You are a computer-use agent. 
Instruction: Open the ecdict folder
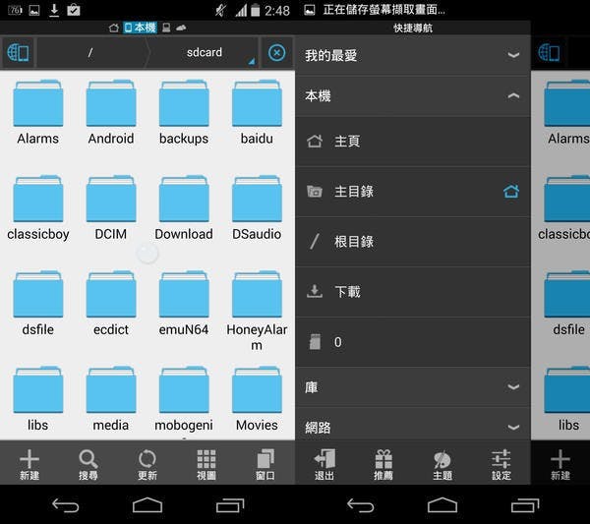pos(111,303)
